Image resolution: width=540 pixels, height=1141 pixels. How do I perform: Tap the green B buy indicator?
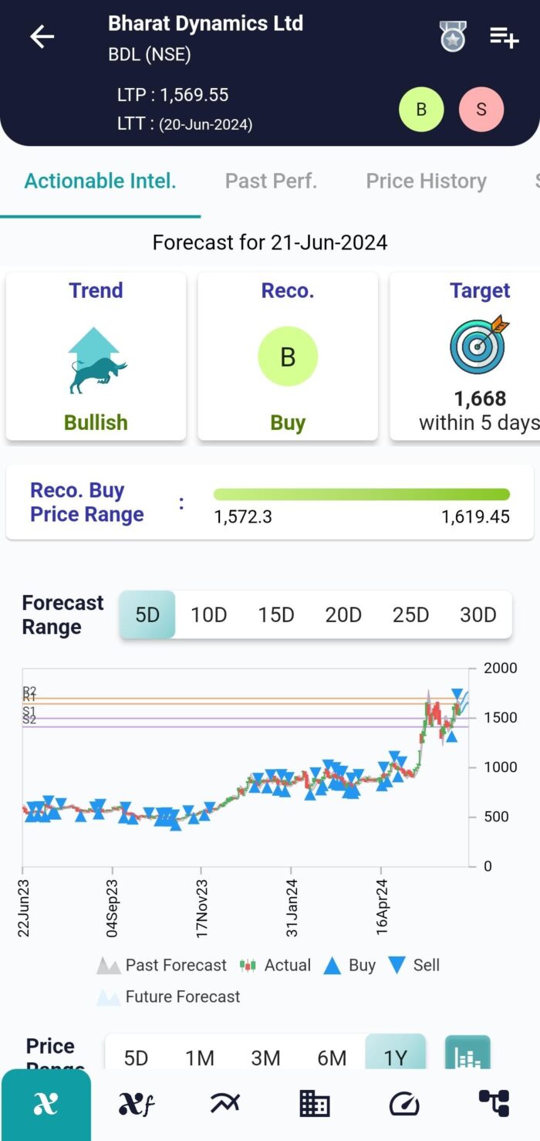click(421, 109)
